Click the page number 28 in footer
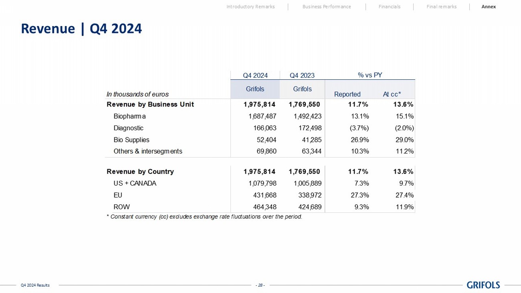 (x=260, y=285)
